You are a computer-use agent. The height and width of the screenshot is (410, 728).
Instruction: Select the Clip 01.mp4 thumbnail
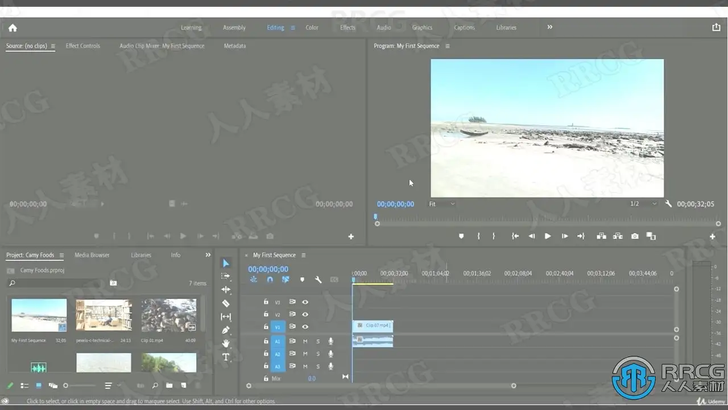(x=169, y=315)
